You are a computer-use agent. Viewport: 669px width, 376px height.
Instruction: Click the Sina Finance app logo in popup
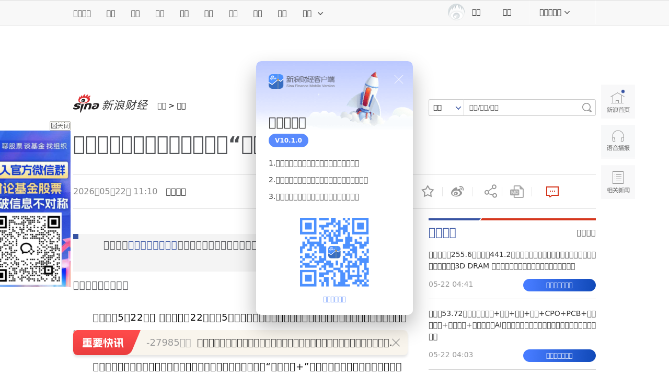click(302, 81)
